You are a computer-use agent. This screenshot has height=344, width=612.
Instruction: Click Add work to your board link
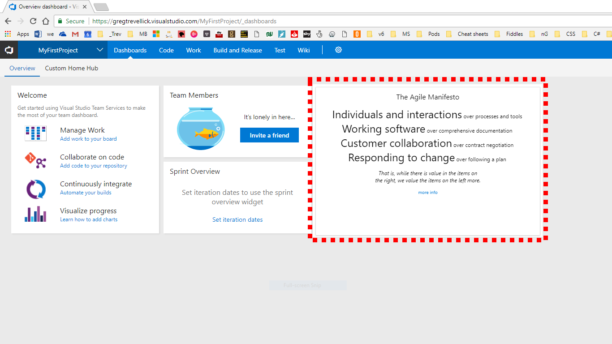pyautogui.click(x=88, y=139)
